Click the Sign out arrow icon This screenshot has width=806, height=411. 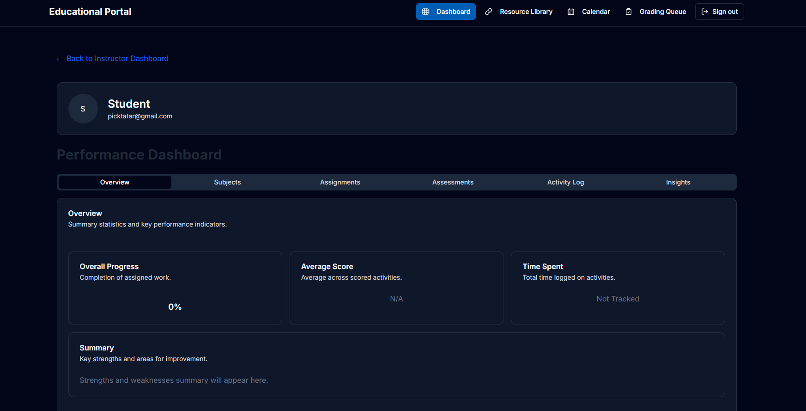[x=705, y=12]
